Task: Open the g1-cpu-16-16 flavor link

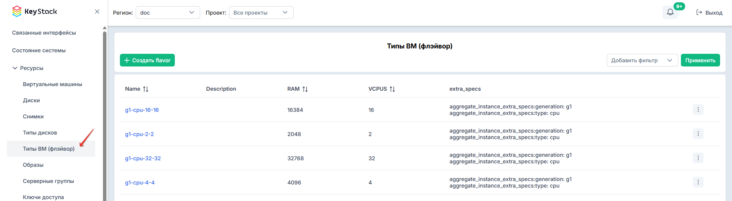Action: (142, 110)
